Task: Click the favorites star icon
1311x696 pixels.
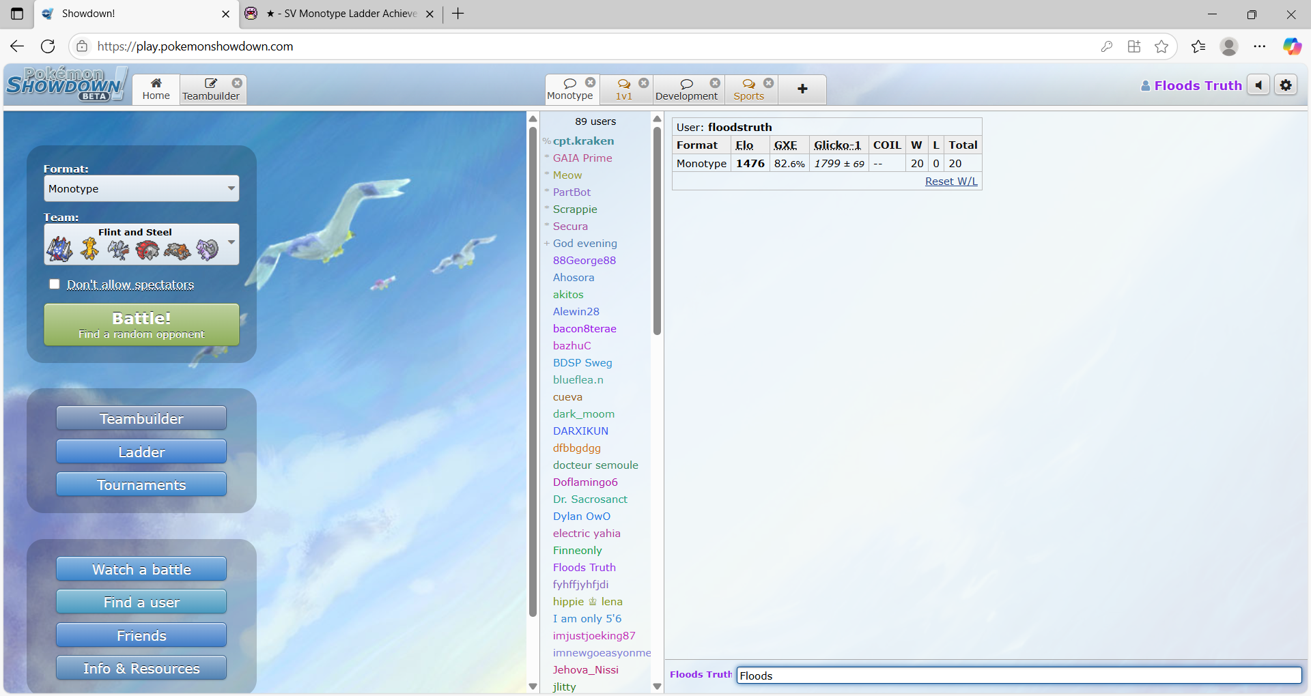Action: click(1161, 46)
